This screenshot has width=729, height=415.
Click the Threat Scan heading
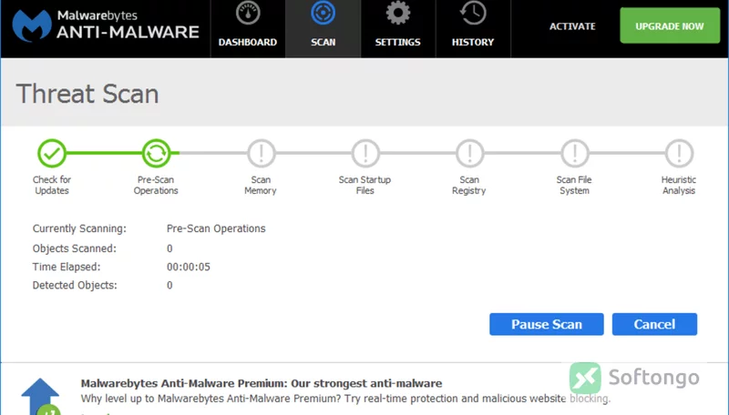pyautogui.click(x=87, y=94)
